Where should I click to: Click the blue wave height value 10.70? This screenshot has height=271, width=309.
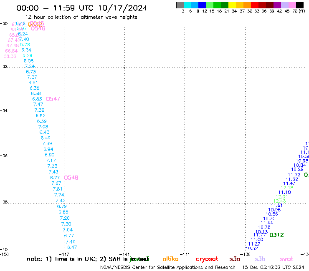pos(269,218)
